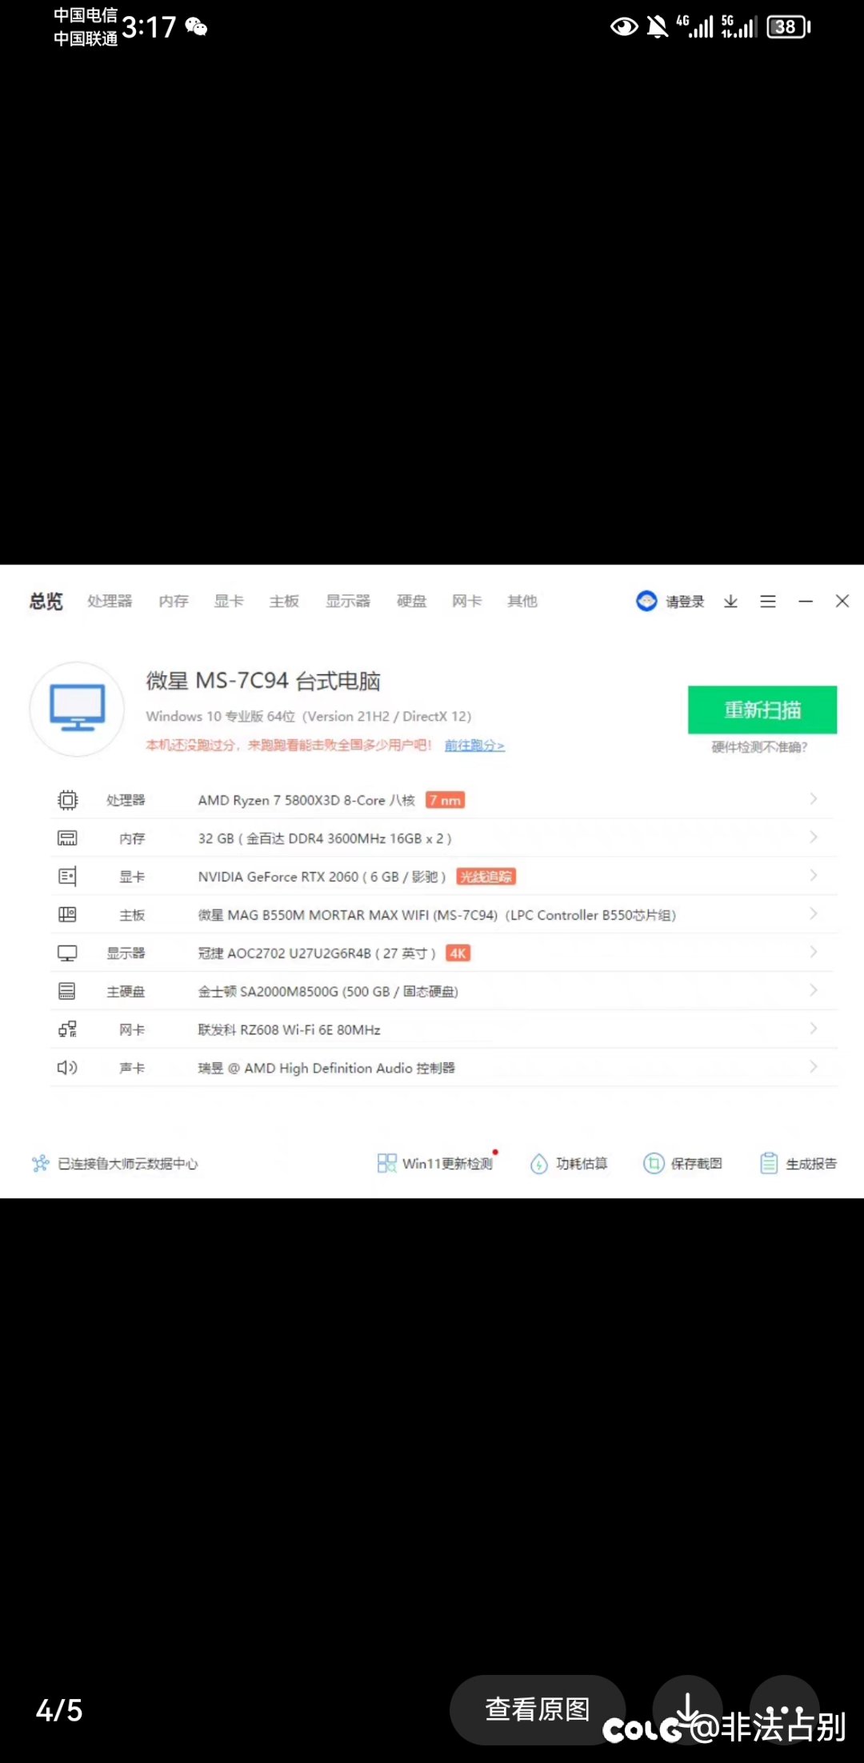This screenshot has width=864, height=1763.
Task: Minimize the hardware detection window
Action: tap(806, 601)
